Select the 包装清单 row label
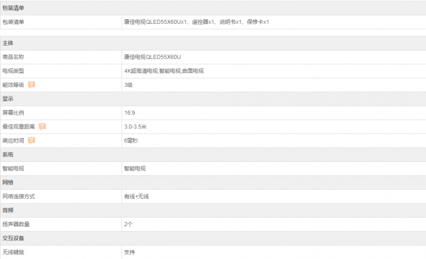 (x=13, y=22)
